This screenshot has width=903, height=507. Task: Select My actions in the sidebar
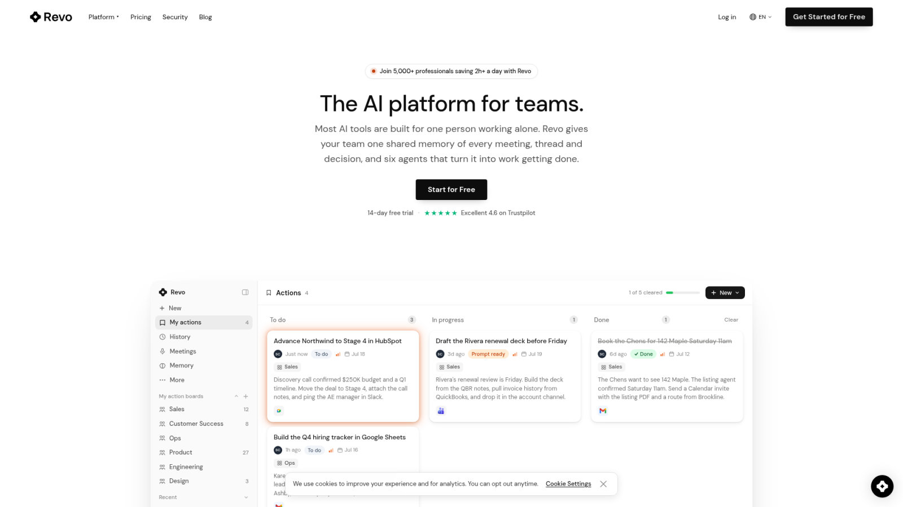pos(204,322)
